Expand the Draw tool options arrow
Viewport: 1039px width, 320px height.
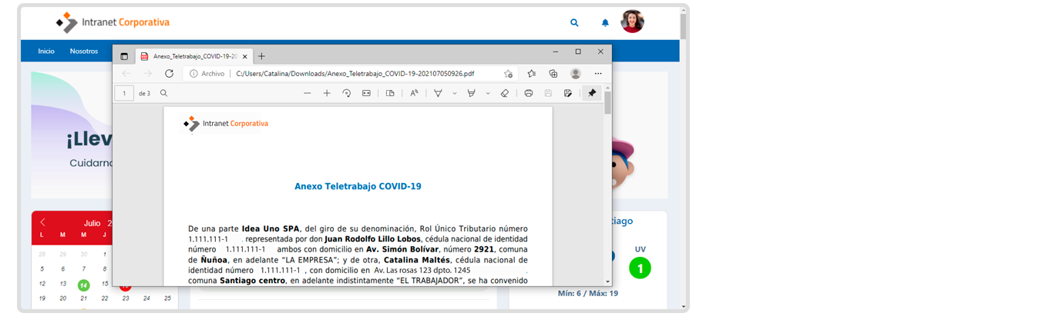pos(455,93)
